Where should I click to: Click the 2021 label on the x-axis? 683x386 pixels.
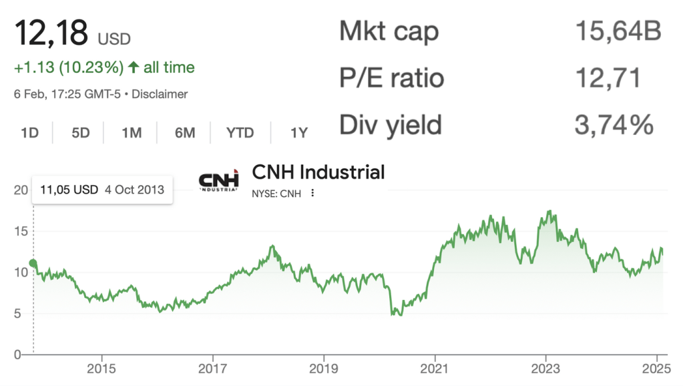(435, 368)
